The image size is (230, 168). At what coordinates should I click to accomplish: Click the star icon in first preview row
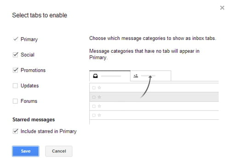[99, 88]
